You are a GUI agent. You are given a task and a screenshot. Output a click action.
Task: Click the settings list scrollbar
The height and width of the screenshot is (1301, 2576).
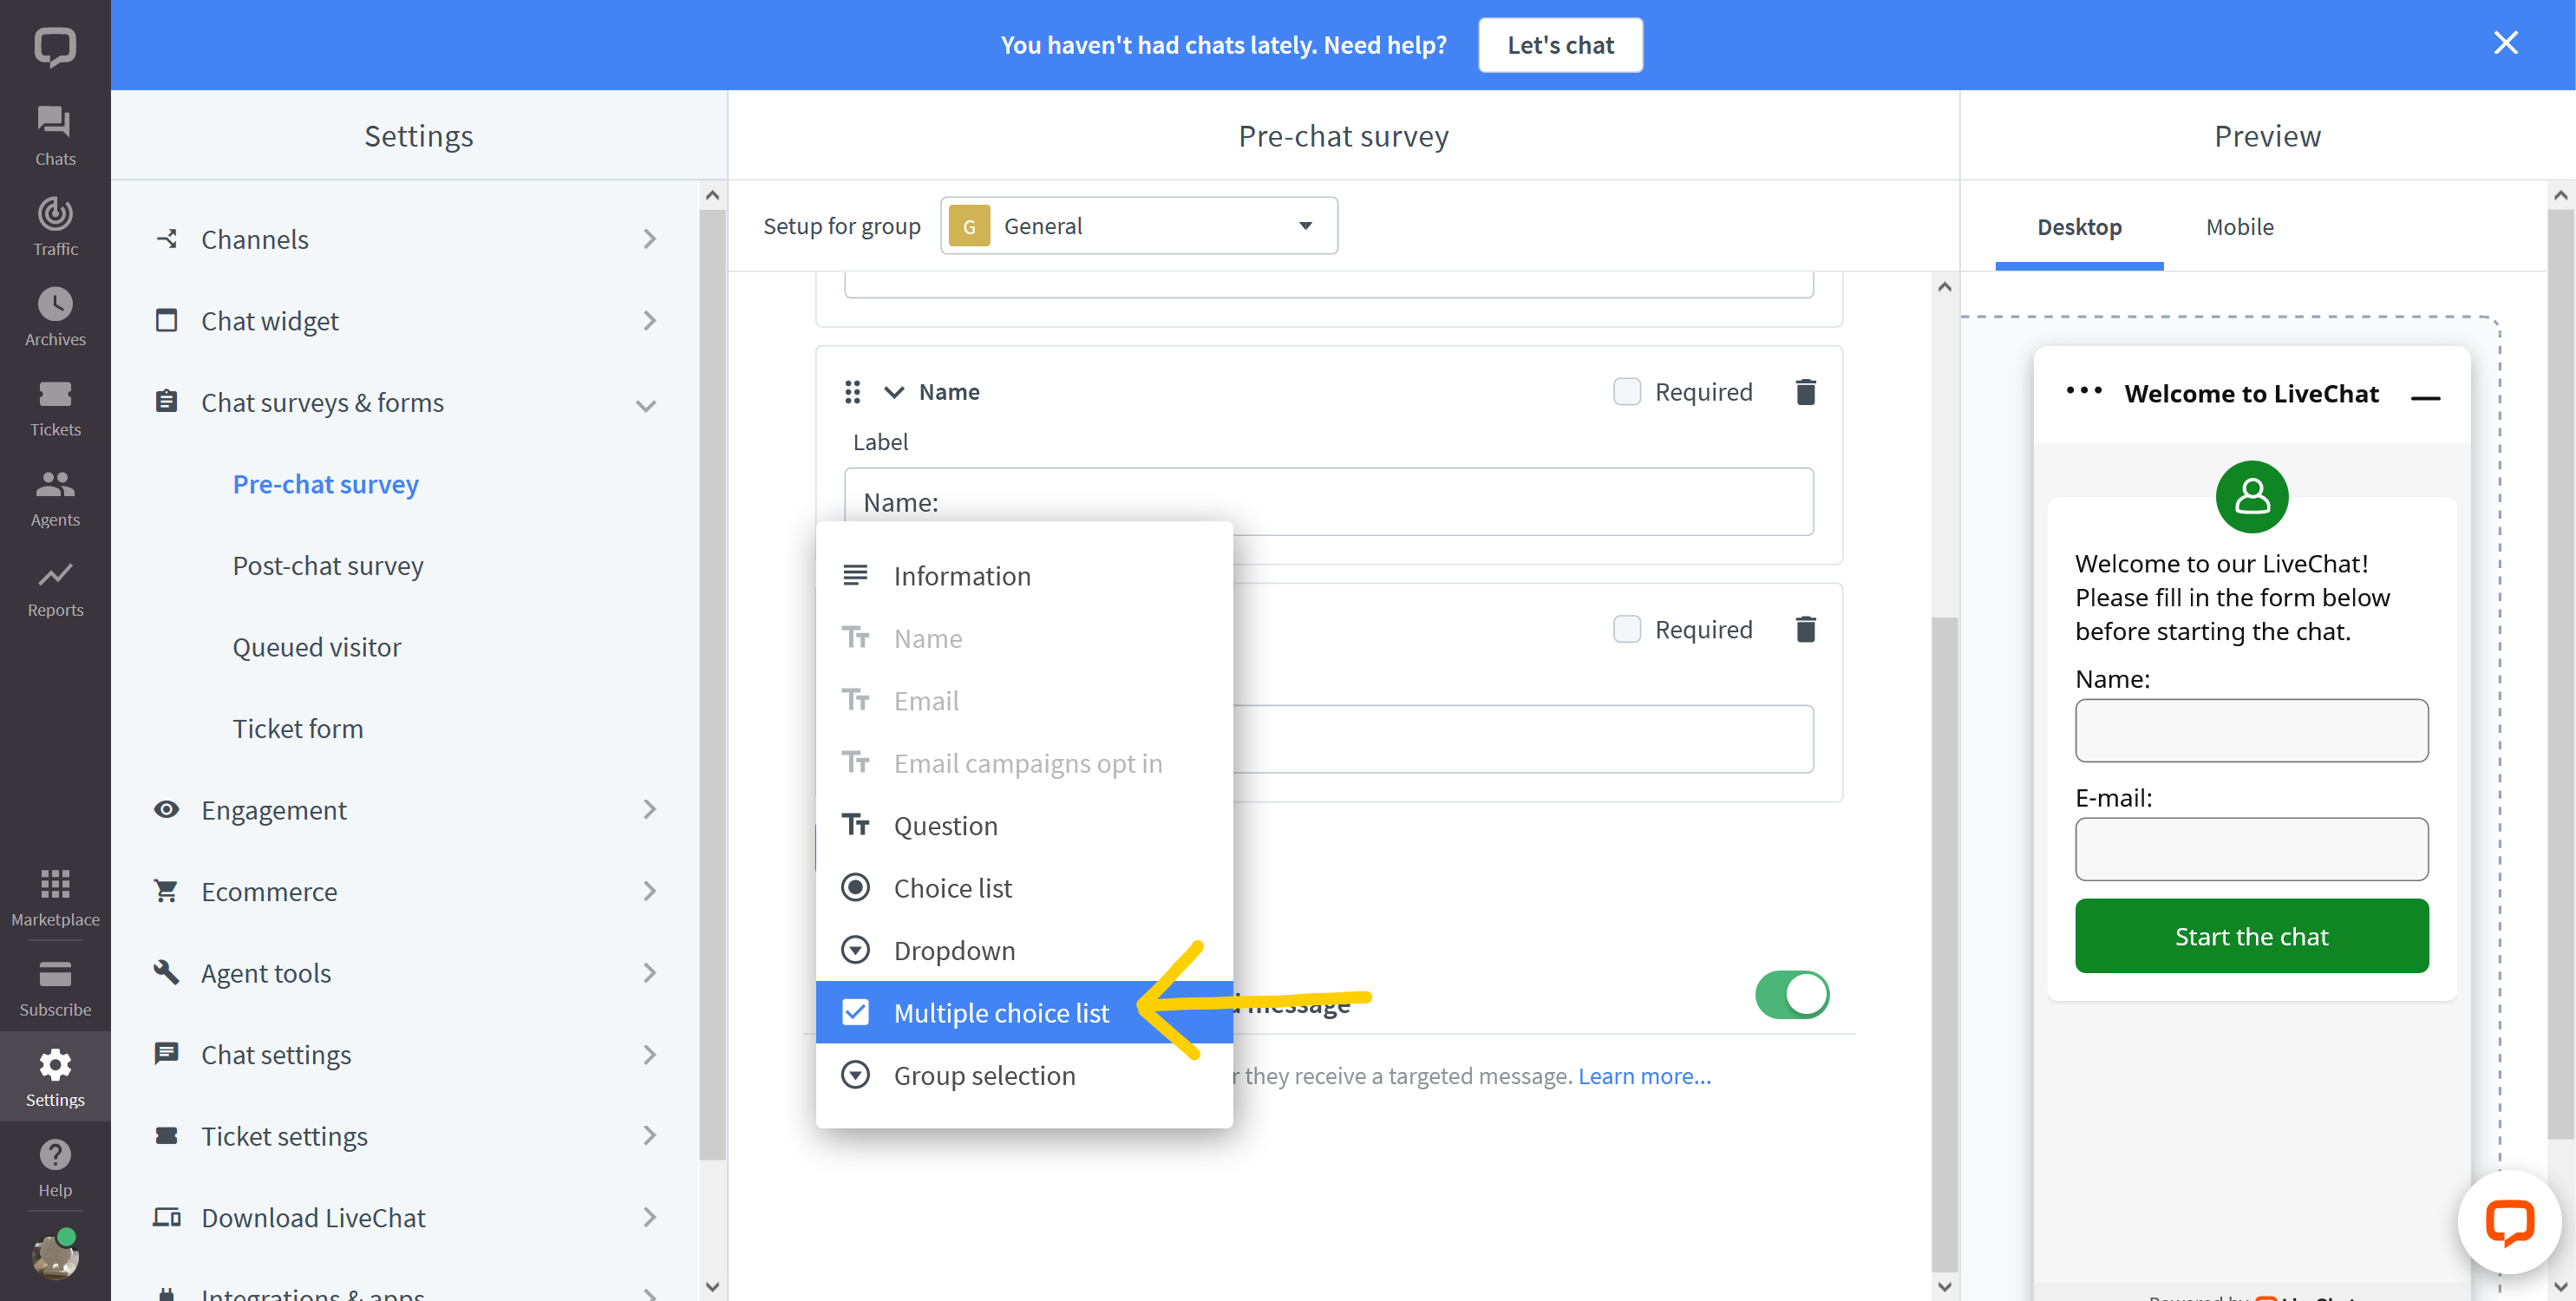712,680
